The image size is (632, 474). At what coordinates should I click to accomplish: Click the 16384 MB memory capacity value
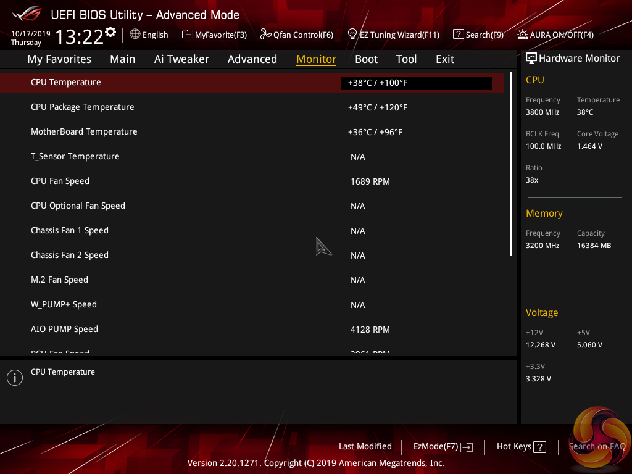click(594, 246)
